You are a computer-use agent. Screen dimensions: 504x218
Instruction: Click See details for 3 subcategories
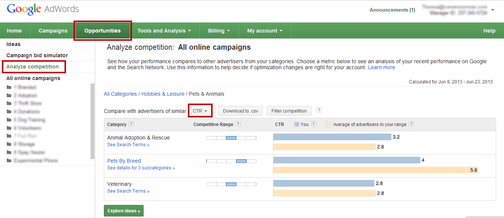141,168
